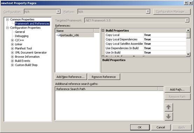
Task: Select the Manifest Tool label
Action: [x=23, y=48]
